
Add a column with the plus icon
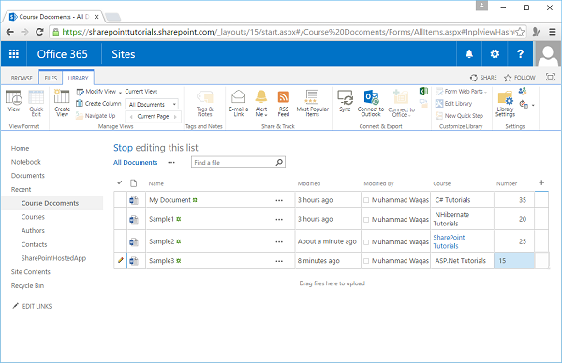[541, 183]
